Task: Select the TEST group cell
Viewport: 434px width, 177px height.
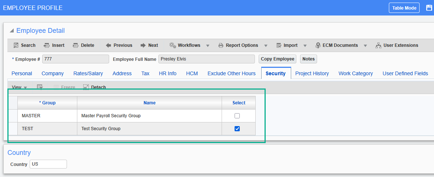Action: (x=47, y=129)
